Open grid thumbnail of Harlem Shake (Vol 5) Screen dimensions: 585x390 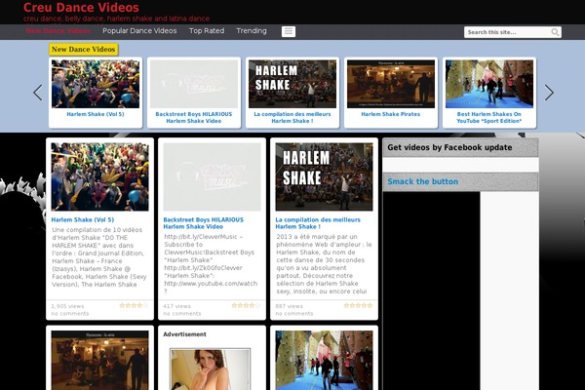[x=99, y=176]
